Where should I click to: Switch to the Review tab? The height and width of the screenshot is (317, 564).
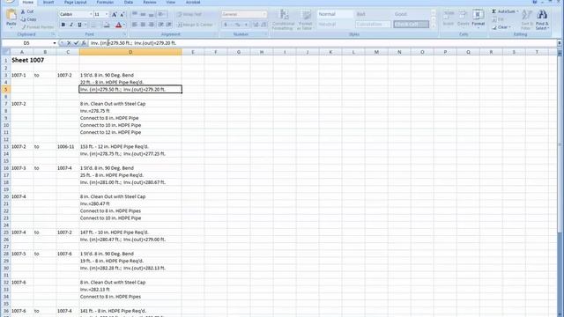pyautogui.click(x=150, y=2)
